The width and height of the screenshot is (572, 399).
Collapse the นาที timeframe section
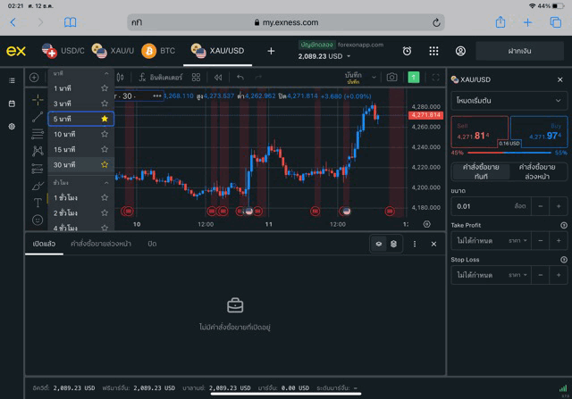tap(106, 73)
